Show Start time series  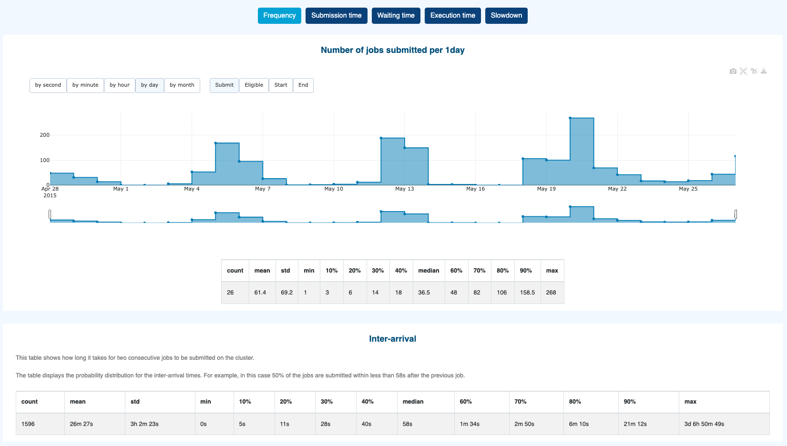(x=281, y=85)
